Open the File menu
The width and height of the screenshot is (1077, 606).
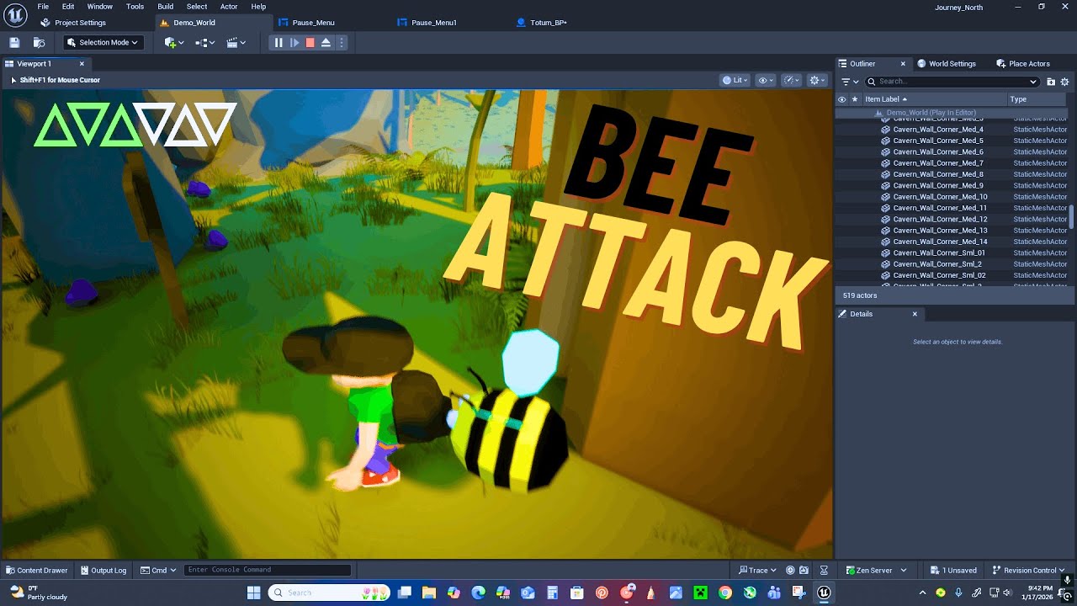coord(43,6)
